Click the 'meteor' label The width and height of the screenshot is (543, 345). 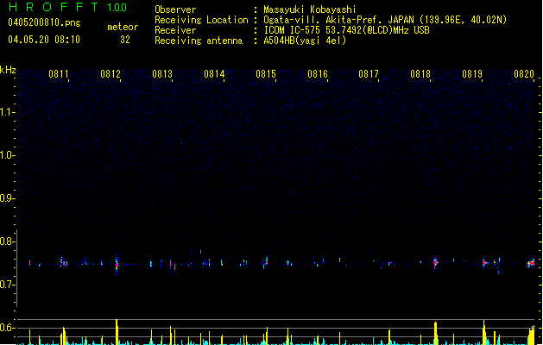coord(123,27)
